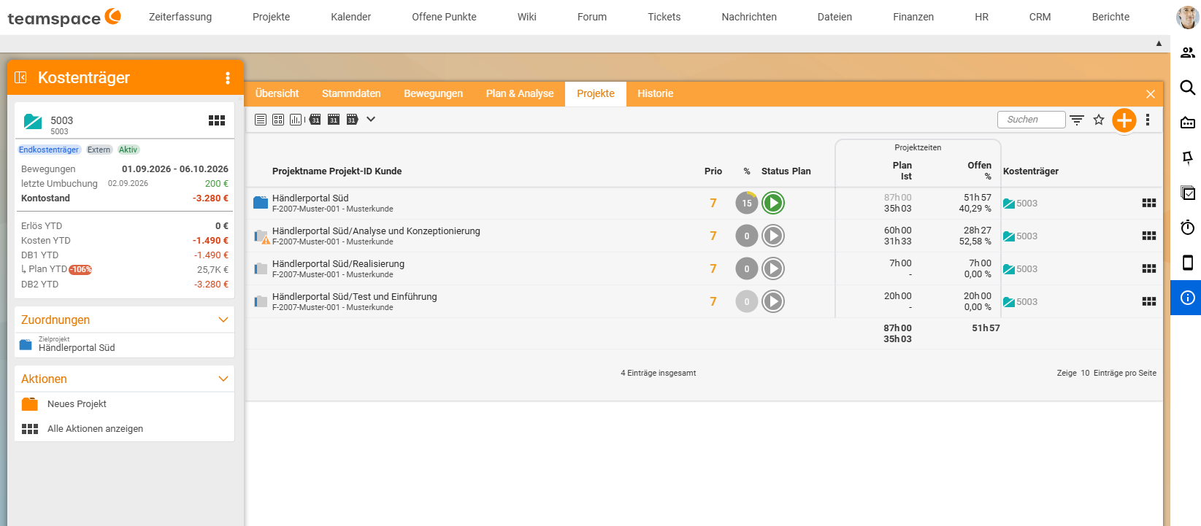Viewport: 1201px width, 526px height.
Task: Collapse the Kostenträger side panel icon
Action: 20,77
